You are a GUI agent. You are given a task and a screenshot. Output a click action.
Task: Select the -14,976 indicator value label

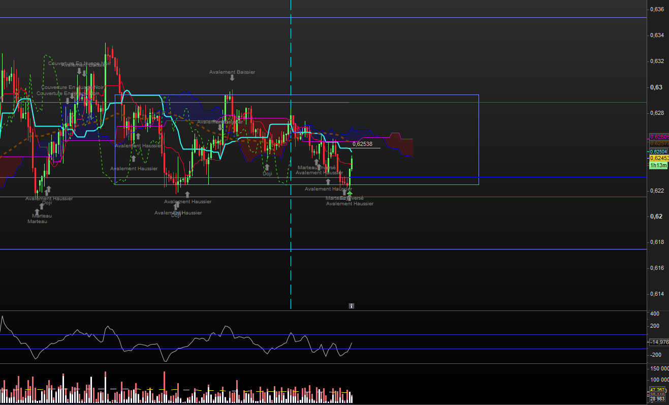coord(659,342)
